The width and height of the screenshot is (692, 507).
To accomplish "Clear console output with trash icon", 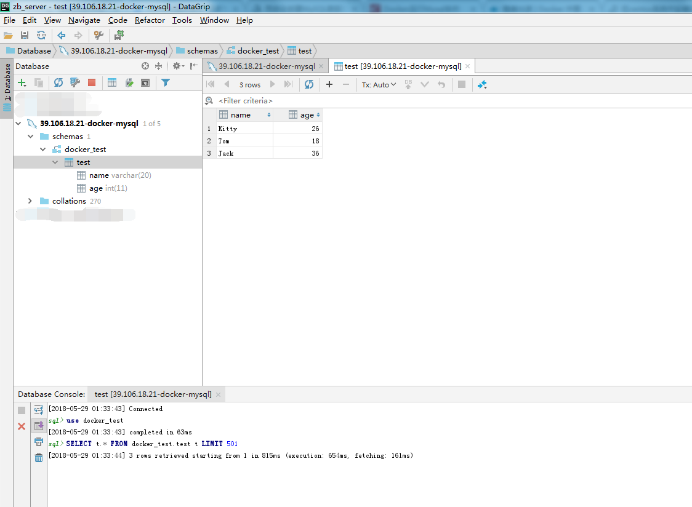I will pyautogui.click(x=39, y=458).
